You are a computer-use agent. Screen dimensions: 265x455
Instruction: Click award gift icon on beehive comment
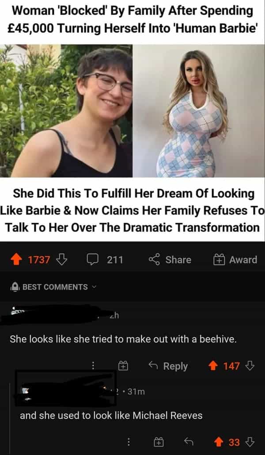click(124, 366)
